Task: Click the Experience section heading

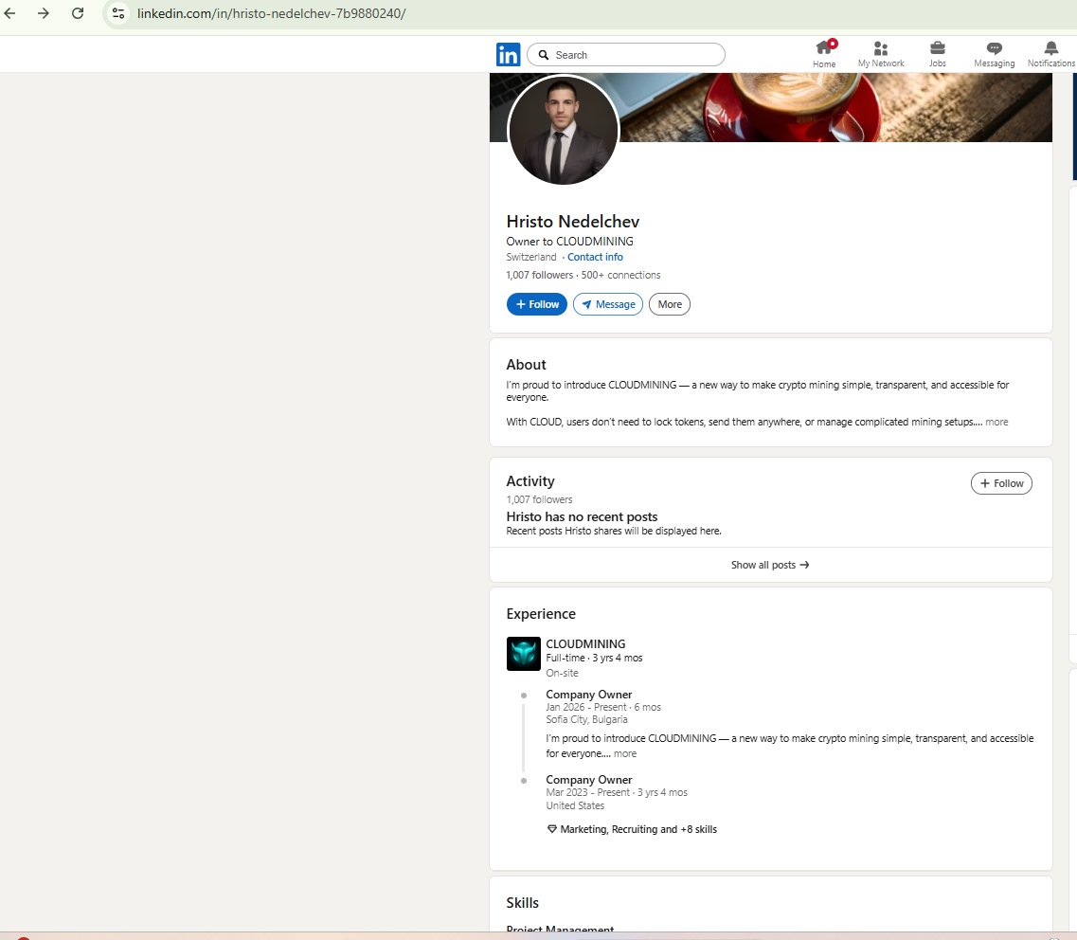Action: tap(541, 614)
